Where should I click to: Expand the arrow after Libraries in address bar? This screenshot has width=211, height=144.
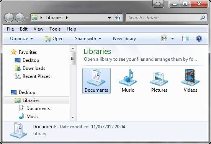67,18
